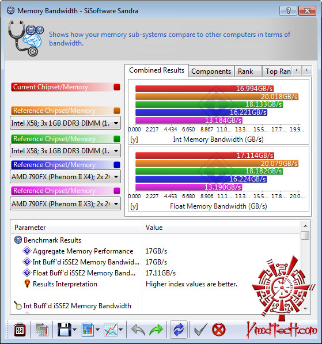Click the green 18.182GB/s Float bandwidth bar
This screenshot has height=344, width=322.
click(x=209, y=171)
